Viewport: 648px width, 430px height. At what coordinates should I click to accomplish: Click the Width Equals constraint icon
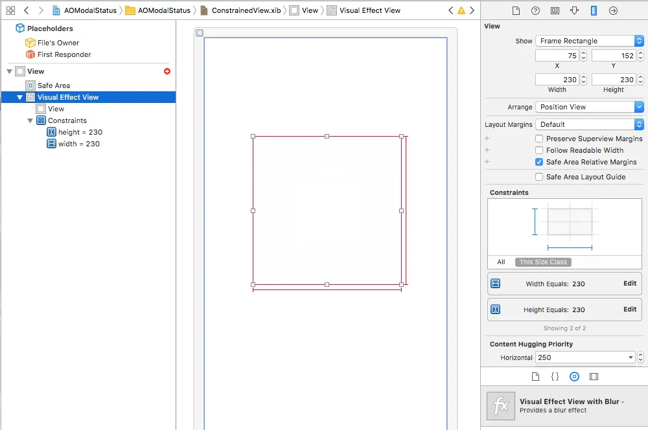(496, 284)
